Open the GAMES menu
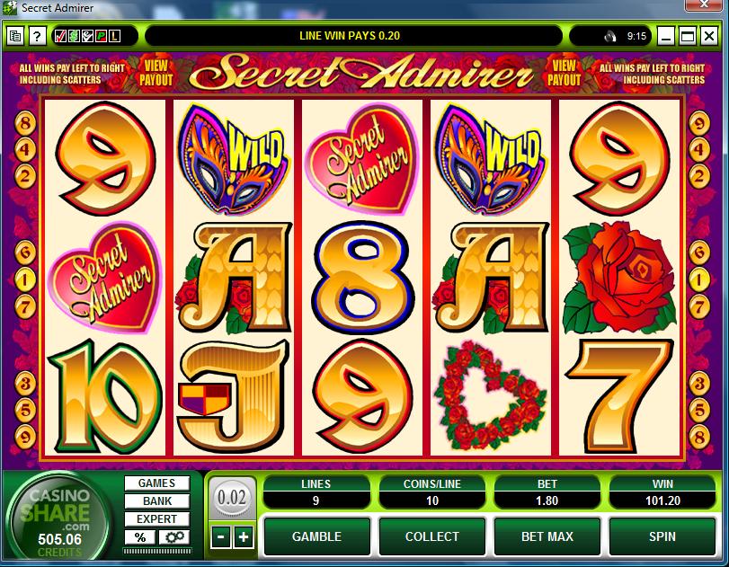This screenshot has width=729, height=567. coord(157,483)
